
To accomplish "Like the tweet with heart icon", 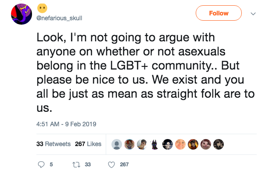I will [x=111, y=165].
